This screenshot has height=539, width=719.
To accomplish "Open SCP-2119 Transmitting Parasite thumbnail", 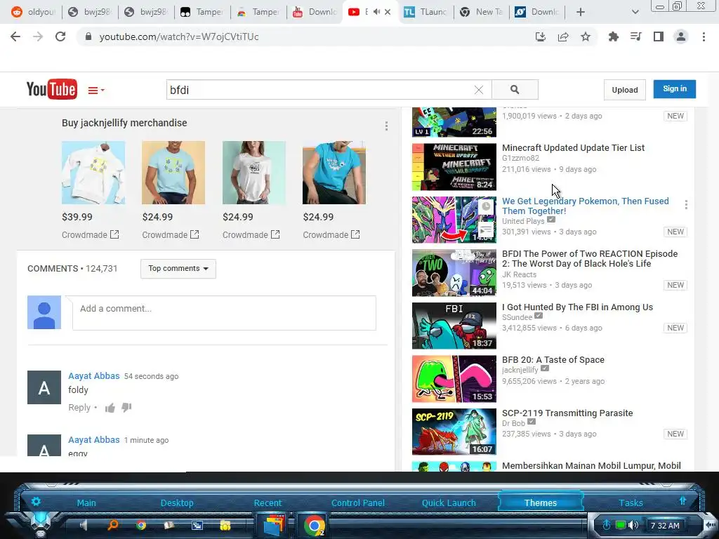I will tap(454, 432).
